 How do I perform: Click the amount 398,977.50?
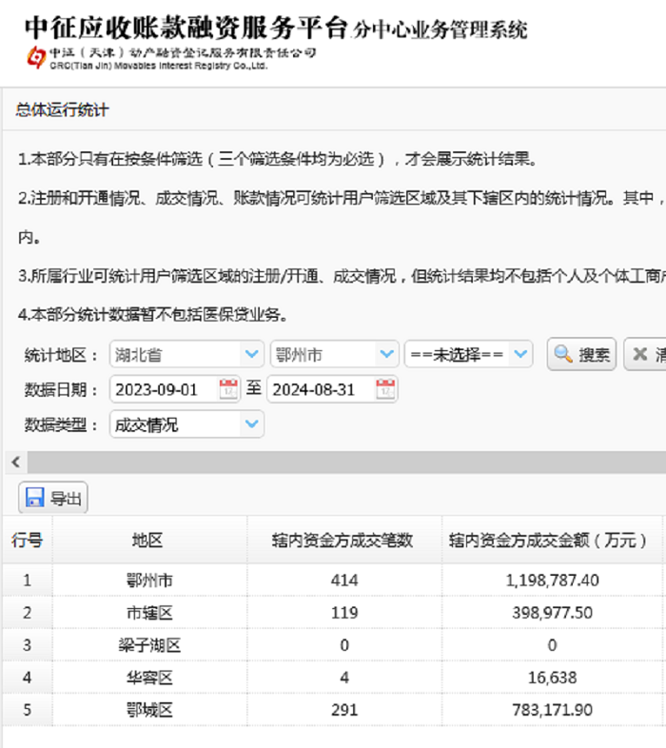click(552, 613)
